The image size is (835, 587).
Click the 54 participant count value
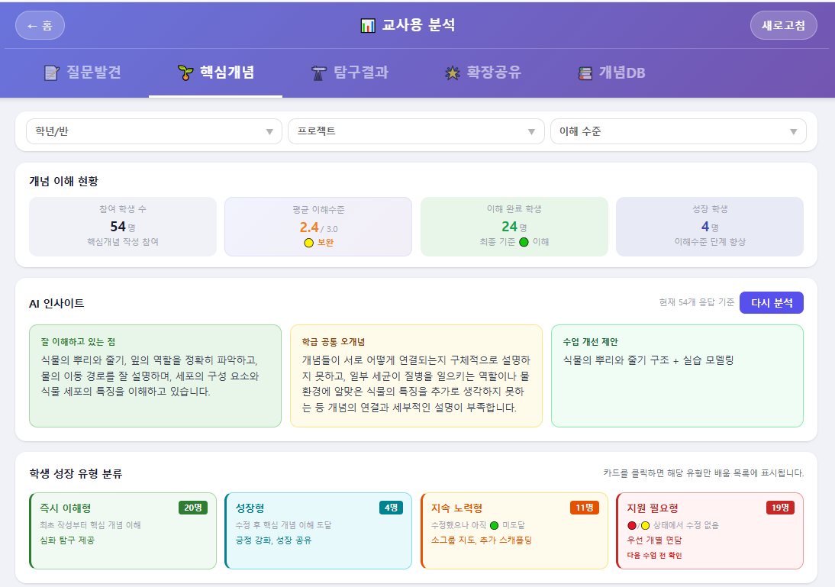pyautogui.click(x=118, y=227)
